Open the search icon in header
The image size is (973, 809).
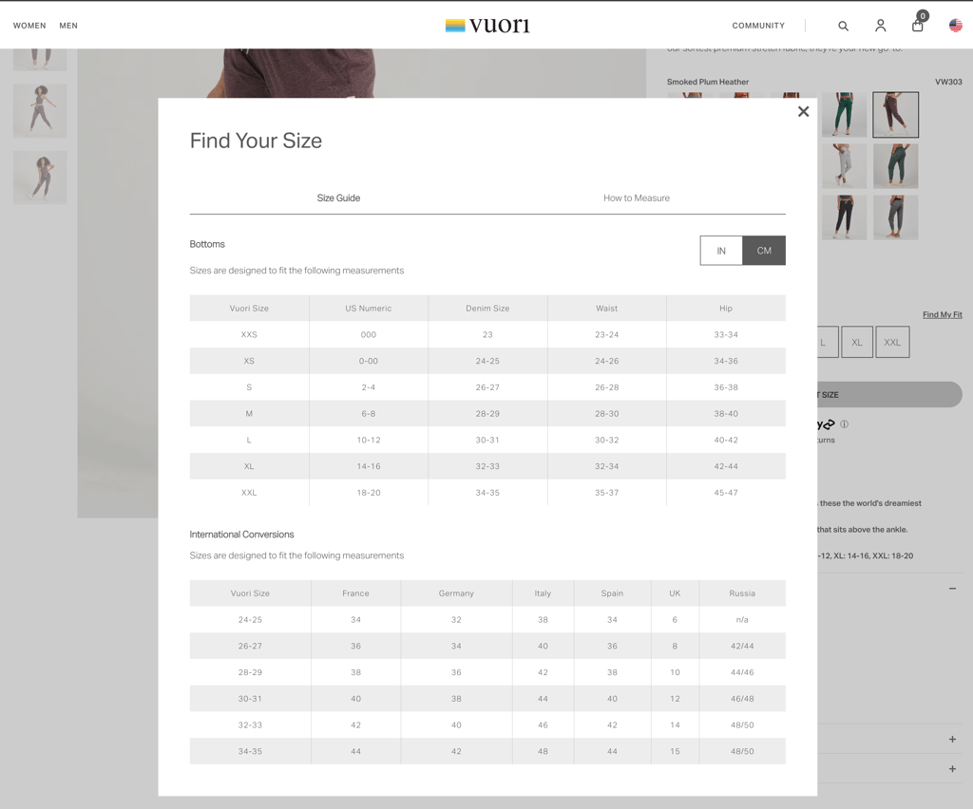pyautogui.click(x=843, y=26)
